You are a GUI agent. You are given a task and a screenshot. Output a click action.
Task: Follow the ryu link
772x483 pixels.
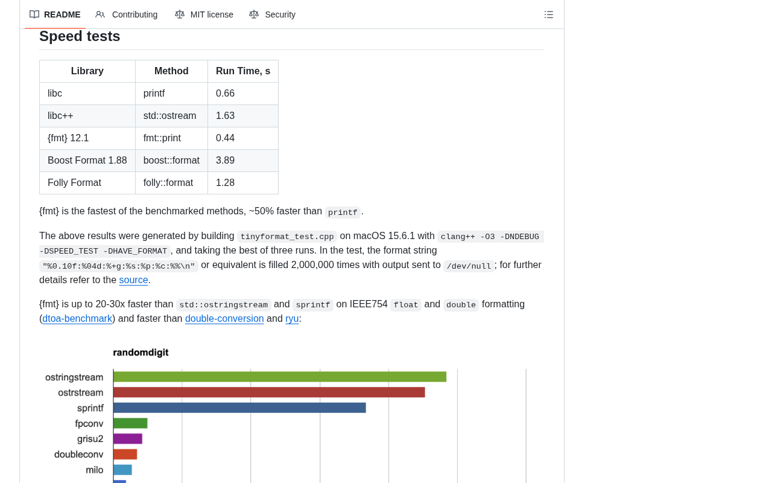pos(292,319)
